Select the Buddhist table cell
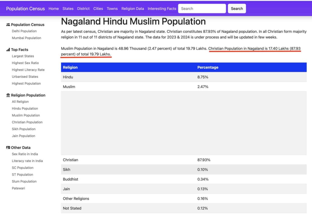Viewport: 312px width, 215px height. [x=70, y=179]
